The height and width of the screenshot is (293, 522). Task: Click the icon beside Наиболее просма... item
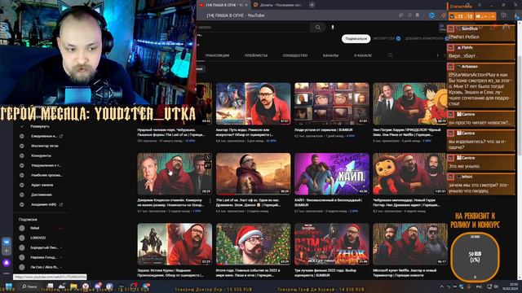pos(22,175)
